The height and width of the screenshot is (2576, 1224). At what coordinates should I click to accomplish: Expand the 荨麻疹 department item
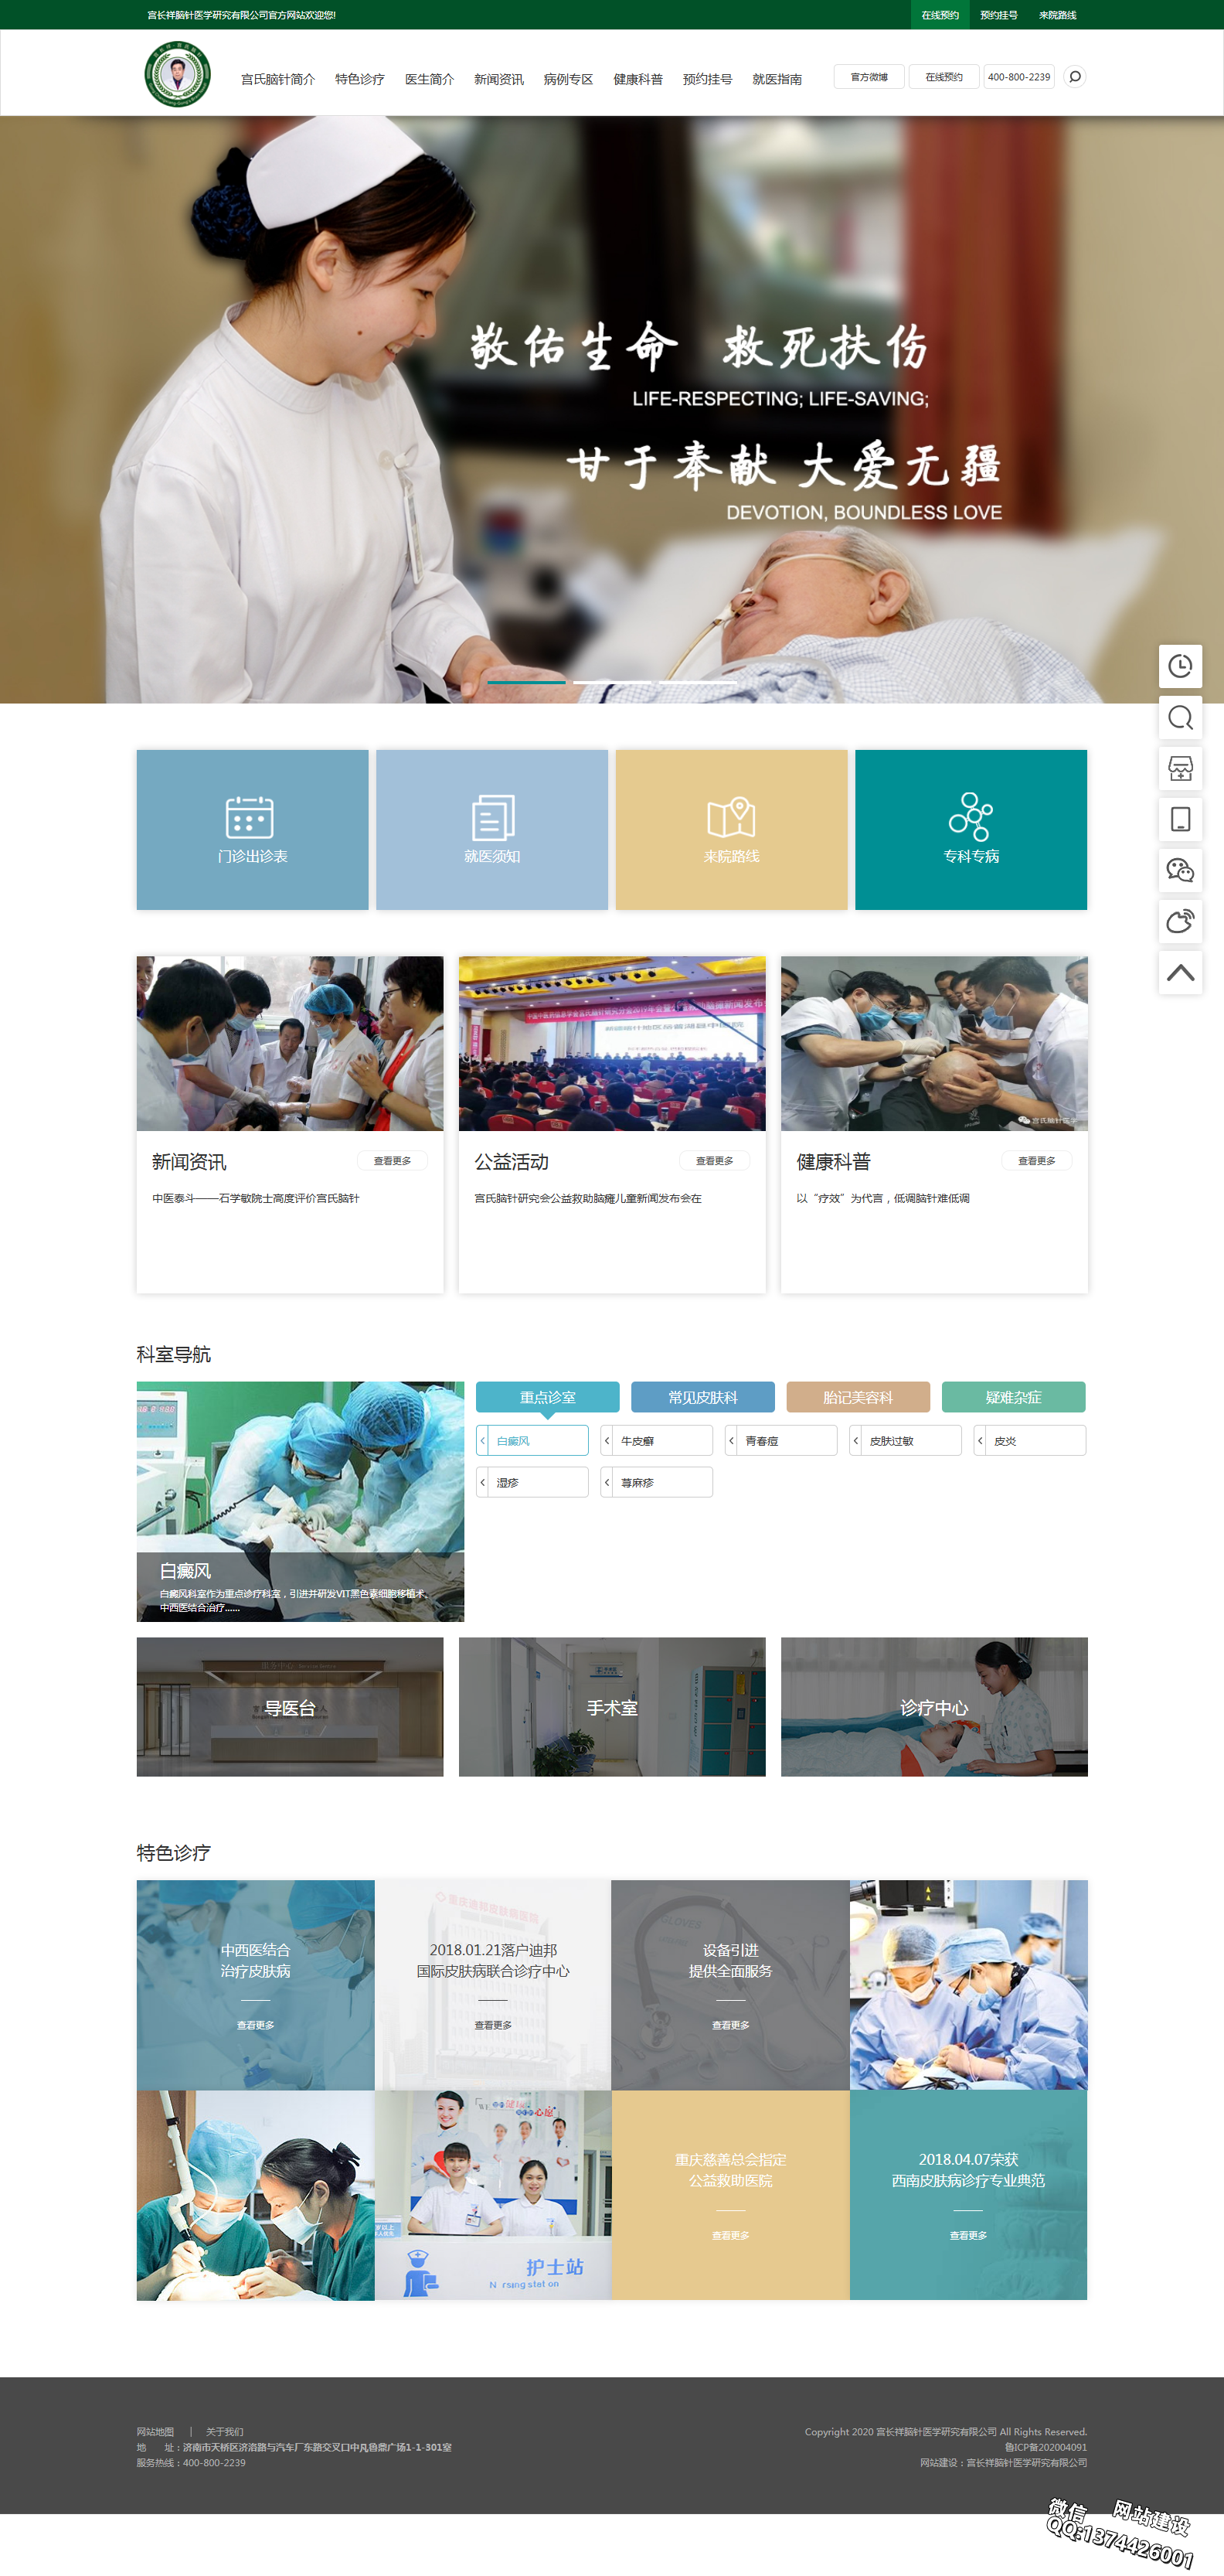[657, 1482]
